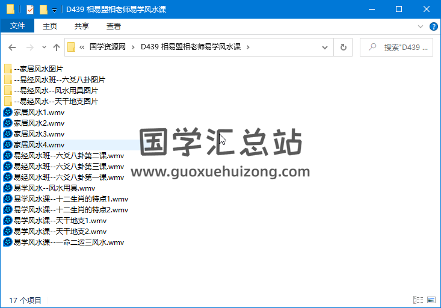The image size is (441, 308).
Task: Select the 家居风水1.wmv video file icon
Action: pyautogui.click(x=8, y=112)
